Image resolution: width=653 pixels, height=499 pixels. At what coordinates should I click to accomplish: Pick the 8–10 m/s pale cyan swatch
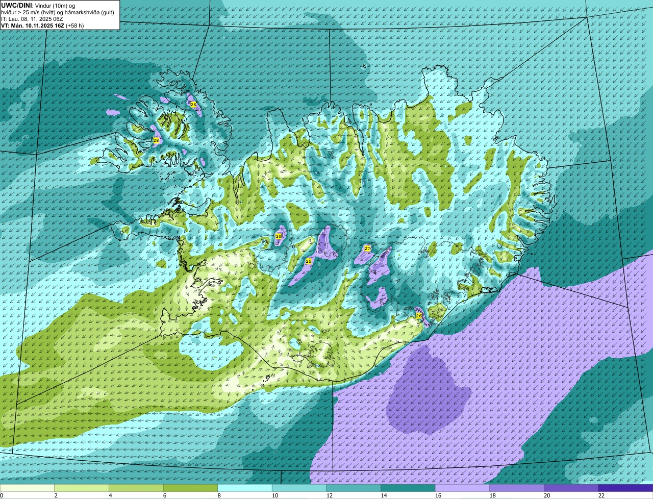pyautogui.click(x=245, y=488)
